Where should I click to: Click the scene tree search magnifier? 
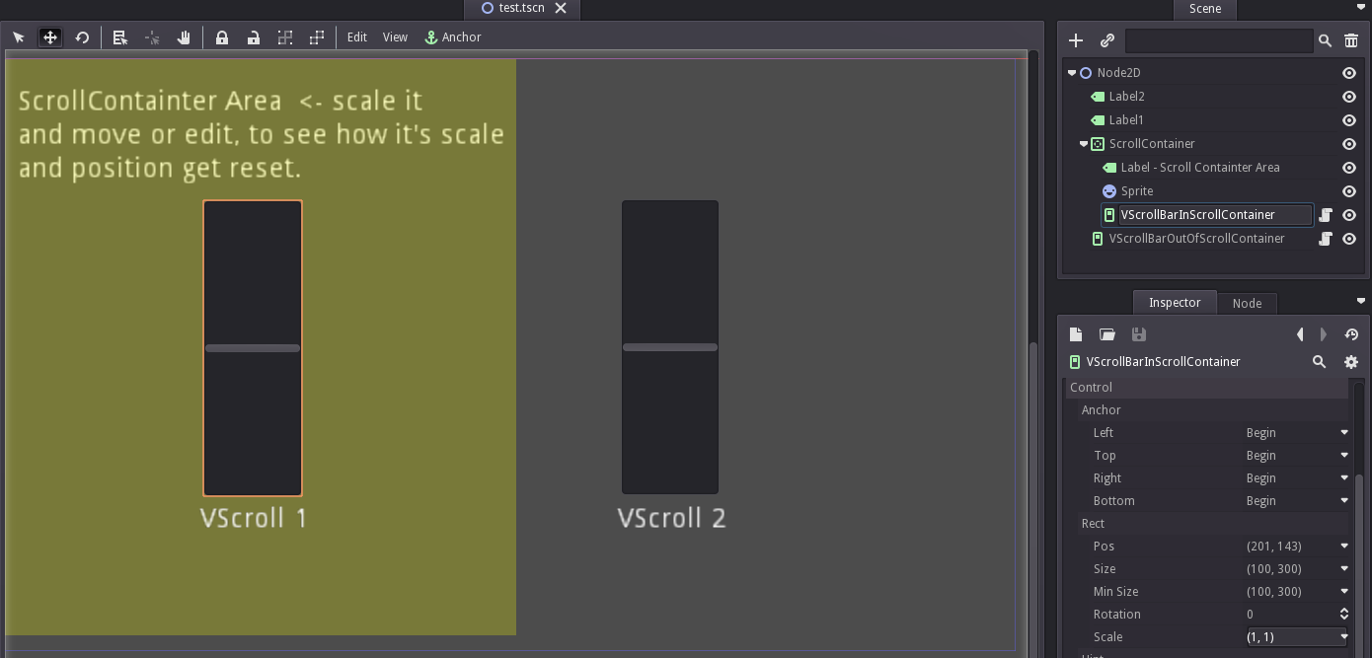[1325, 40]
